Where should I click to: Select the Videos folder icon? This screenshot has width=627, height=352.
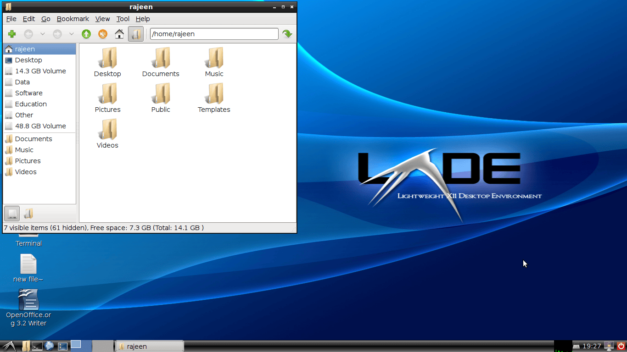pyautogui.click(x=107, y=133)
